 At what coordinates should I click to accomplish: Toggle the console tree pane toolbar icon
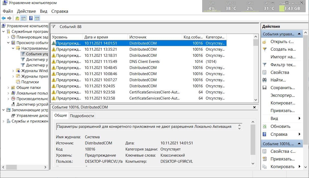pos(23,18)
